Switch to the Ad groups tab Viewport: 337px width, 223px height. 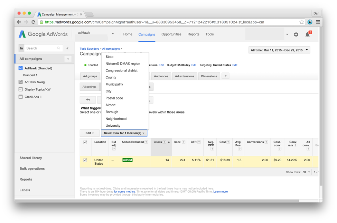click(x=90, y=76)
